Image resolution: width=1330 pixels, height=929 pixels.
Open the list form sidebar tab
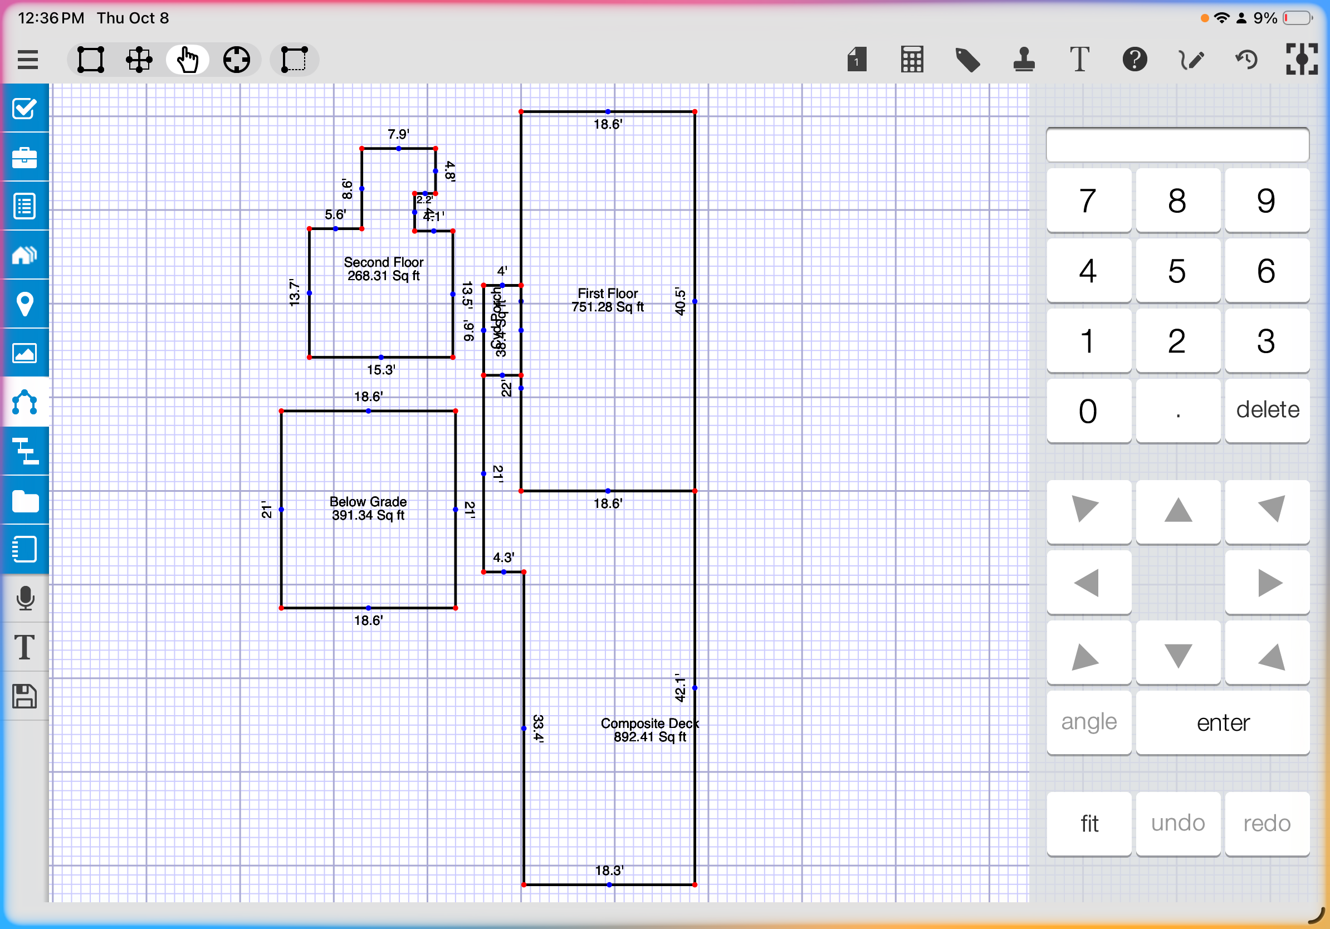coord(25,206)
